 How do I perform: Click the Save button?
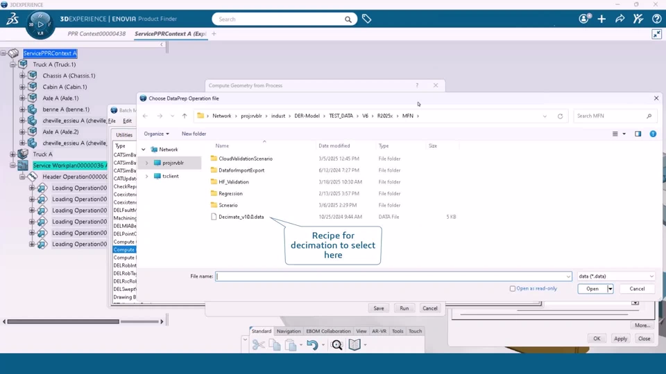379,308
